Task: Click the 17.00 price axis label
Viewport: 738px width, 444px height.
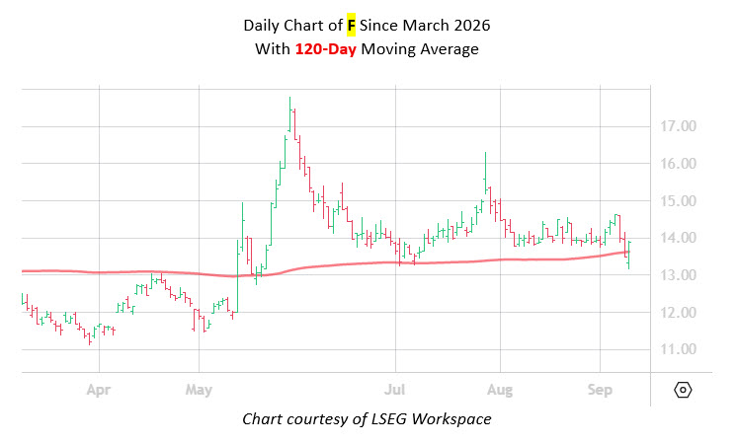Action: 678,126
